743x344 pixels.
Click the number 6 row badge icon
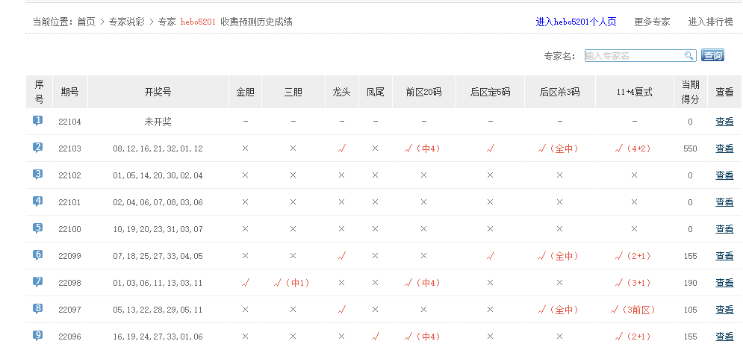(x=38, y=255)
